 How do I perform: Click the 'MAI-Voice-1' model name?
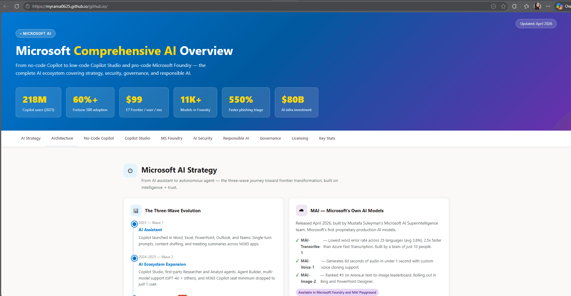308,264
